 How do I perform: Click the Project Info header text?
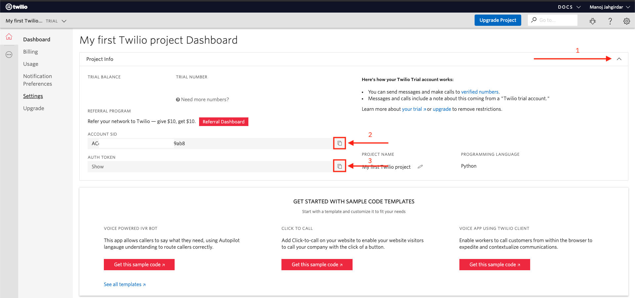tap(100, 59)
